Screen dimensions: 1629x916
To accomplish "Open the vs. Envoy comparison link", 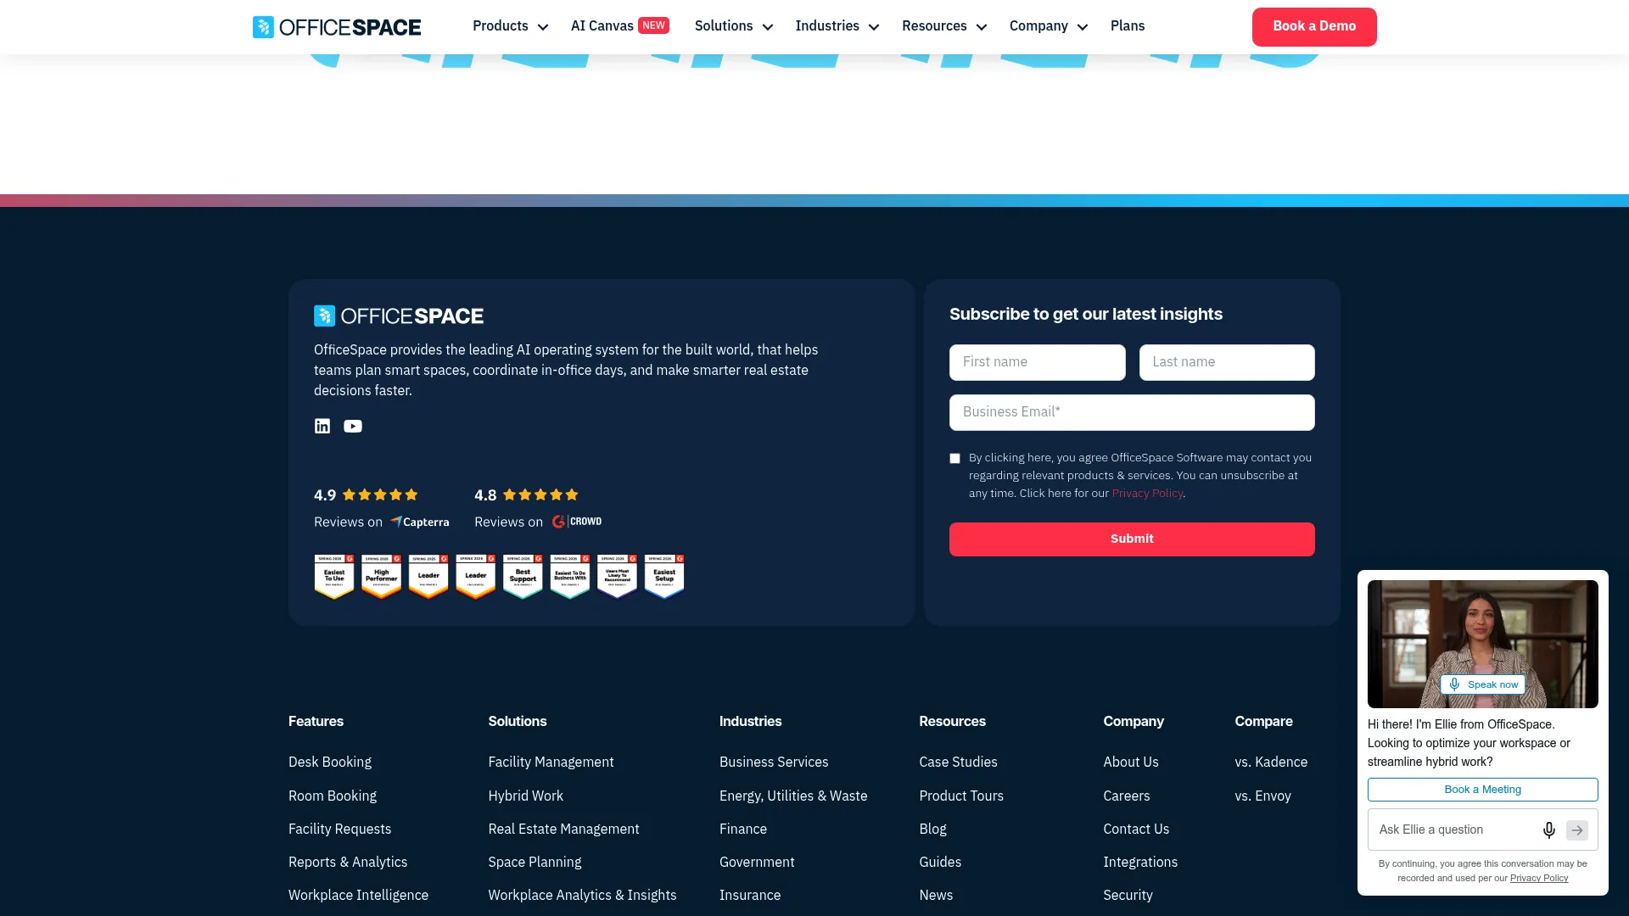I will pyautogui.click(x=1262, y=796).
